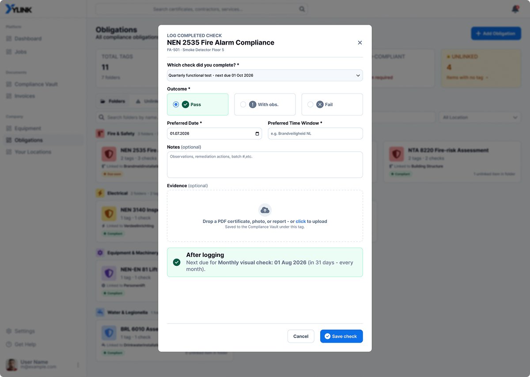The image size is (530, 377).
Task: Click the Fire & Safety category icon
Action: 100,133
